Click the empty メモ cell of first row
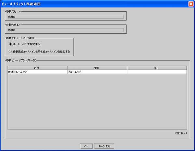Screen dimensions: 195x151 pos(157,72)
